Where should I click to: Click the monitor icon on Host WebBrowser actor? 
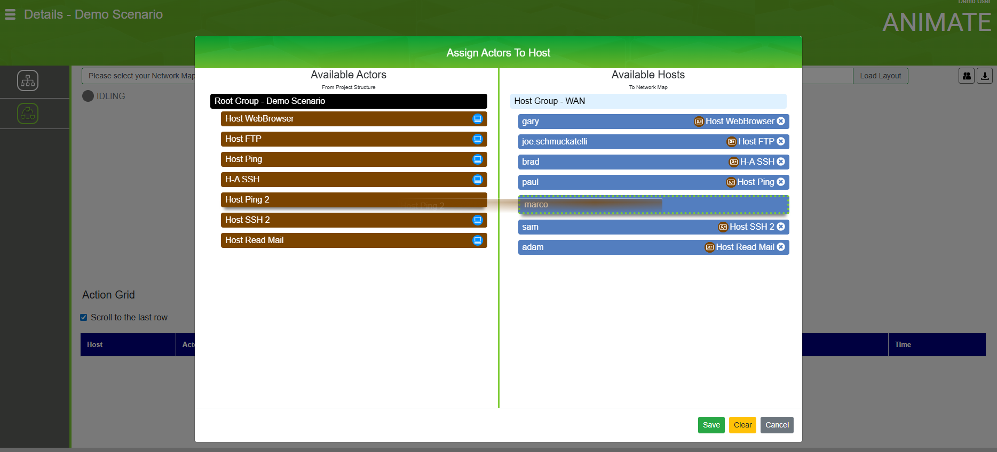[x=477, y=119]
